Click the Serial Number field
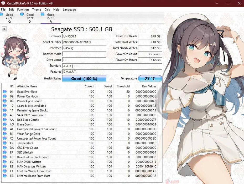The image size is (244, 184). pos(84,42)
